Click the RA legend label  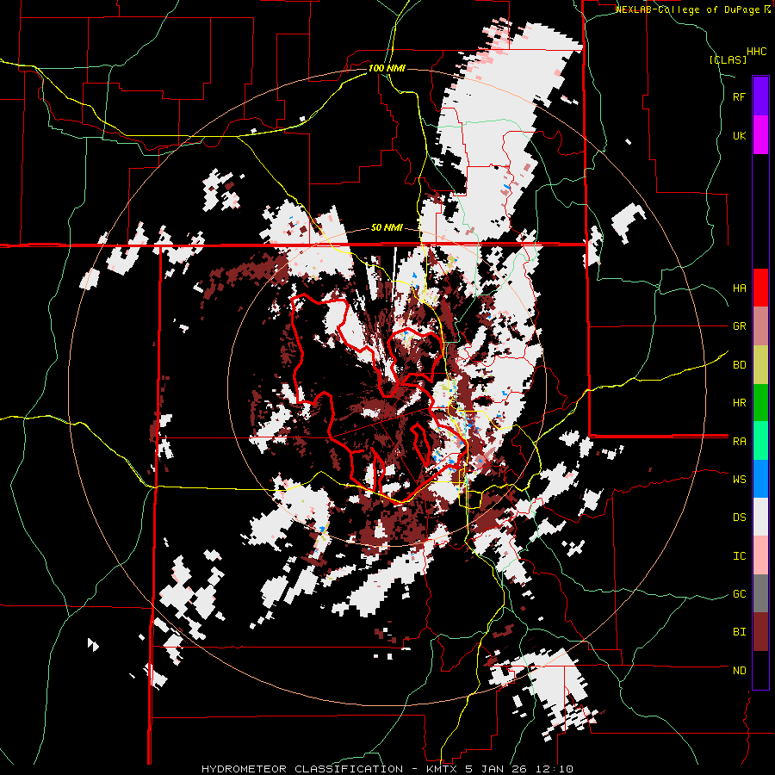(x=739, y=442)
